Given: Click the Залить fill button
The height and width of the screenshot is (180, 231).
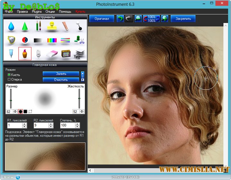Looking at the screenshot, I should pyautogui.click(x=61, y=74).
